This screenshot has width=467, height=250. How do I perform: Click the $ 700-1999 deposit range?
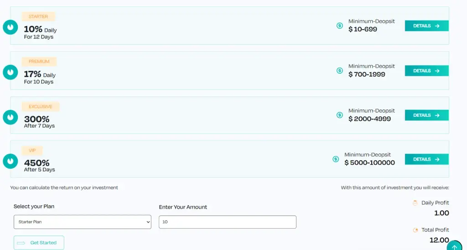pyautogui.click(x=367, y=74)
